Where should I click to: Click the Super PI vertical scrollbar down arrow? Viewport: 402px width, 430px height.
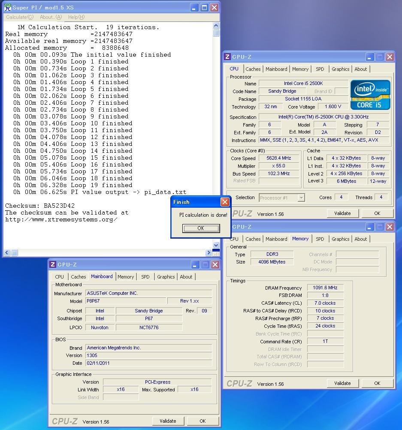tap(216, 245)
